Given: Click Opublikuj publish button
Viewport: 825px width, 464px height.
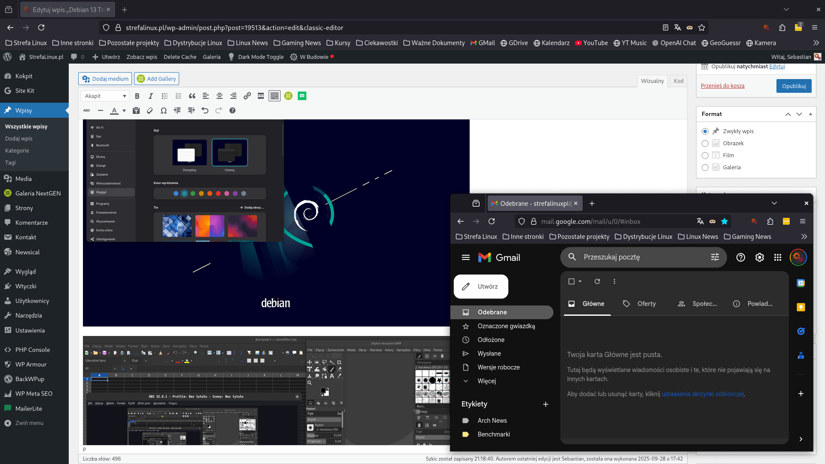Looking at the screenshot, I should pyautogui.click(x=794, y=86).
